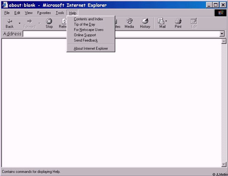Viewport: 228px width, 176px height.
Task: Open the Back history dropdown arrow
Action: [x=19, y=23]
